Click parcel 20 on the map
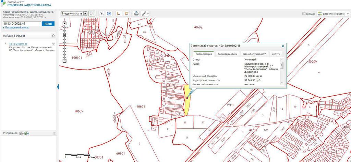Screen dimensions: 351x162 coord(203,122)
